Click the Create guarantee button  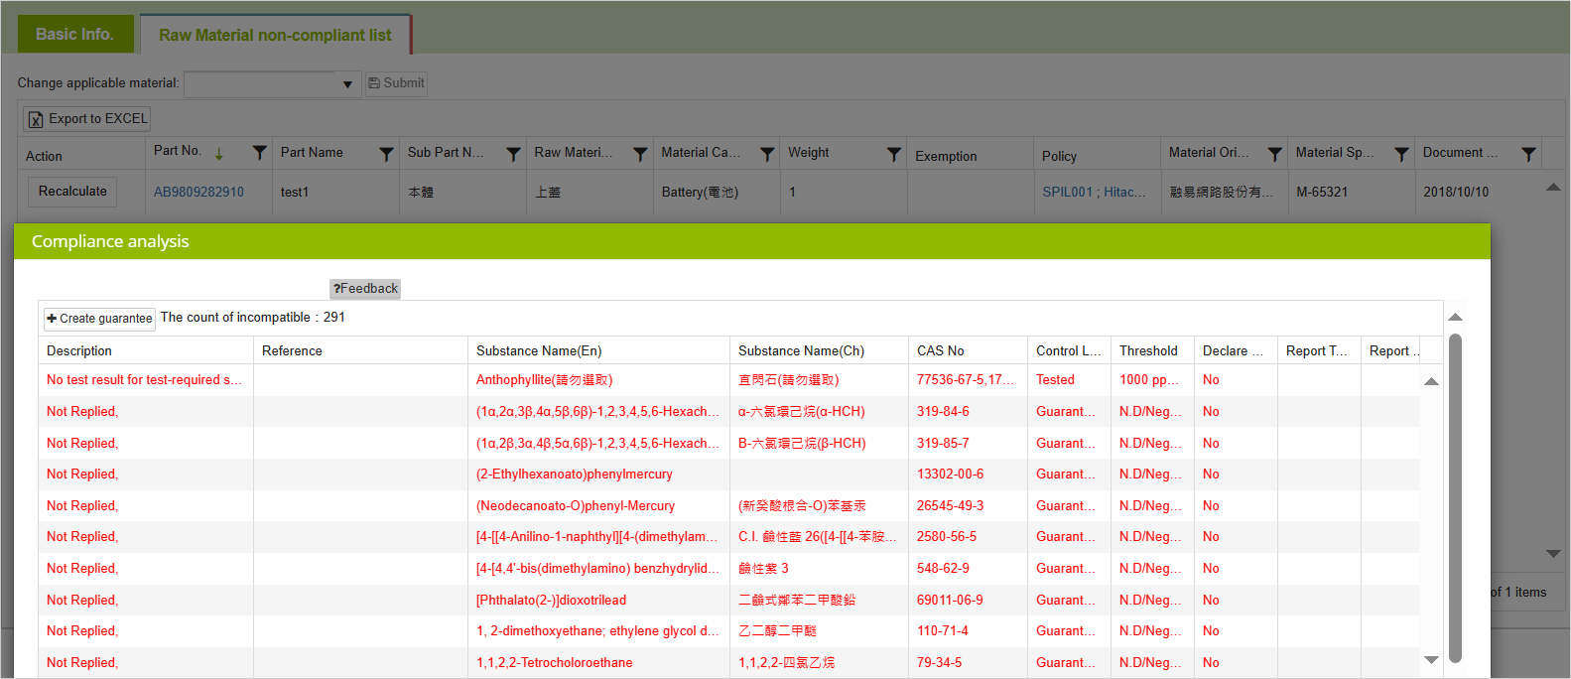99,319
